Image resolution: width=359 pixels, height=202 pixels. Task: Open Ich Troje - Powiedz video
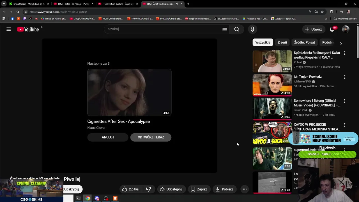pos(272,85)
